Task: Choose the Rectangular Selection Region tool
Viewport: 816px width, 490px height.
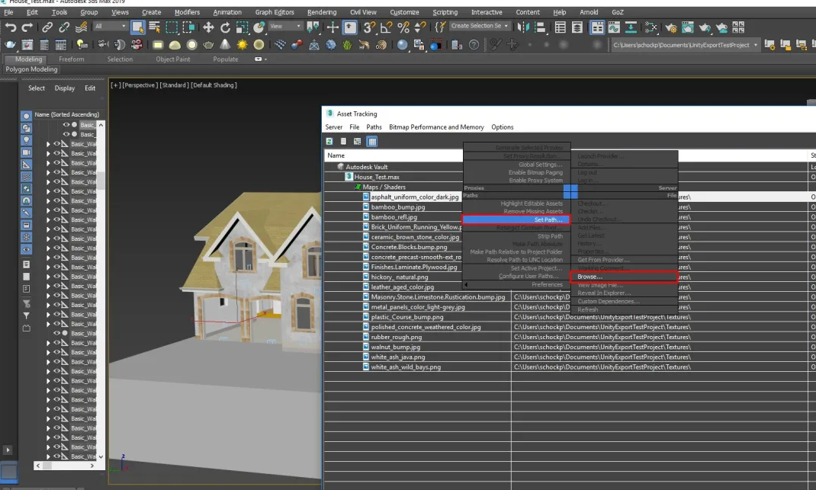Action: pyautogui.click(x=172, y=27)
